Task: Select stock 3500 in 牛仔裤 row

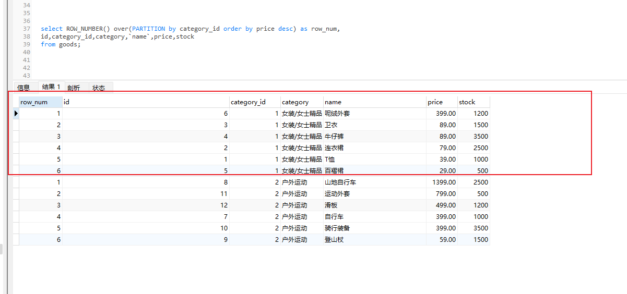Action: pyautogui.click(x=474, y=137)
